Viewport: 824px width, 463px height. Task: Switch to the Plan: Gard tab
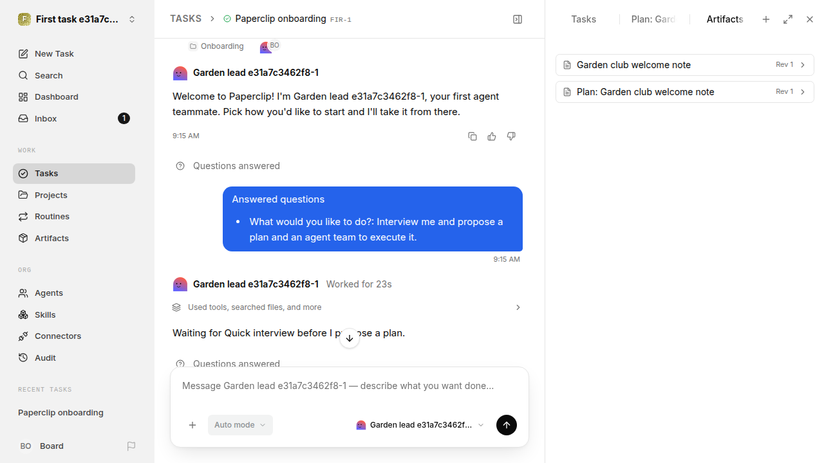pos(653,19)
